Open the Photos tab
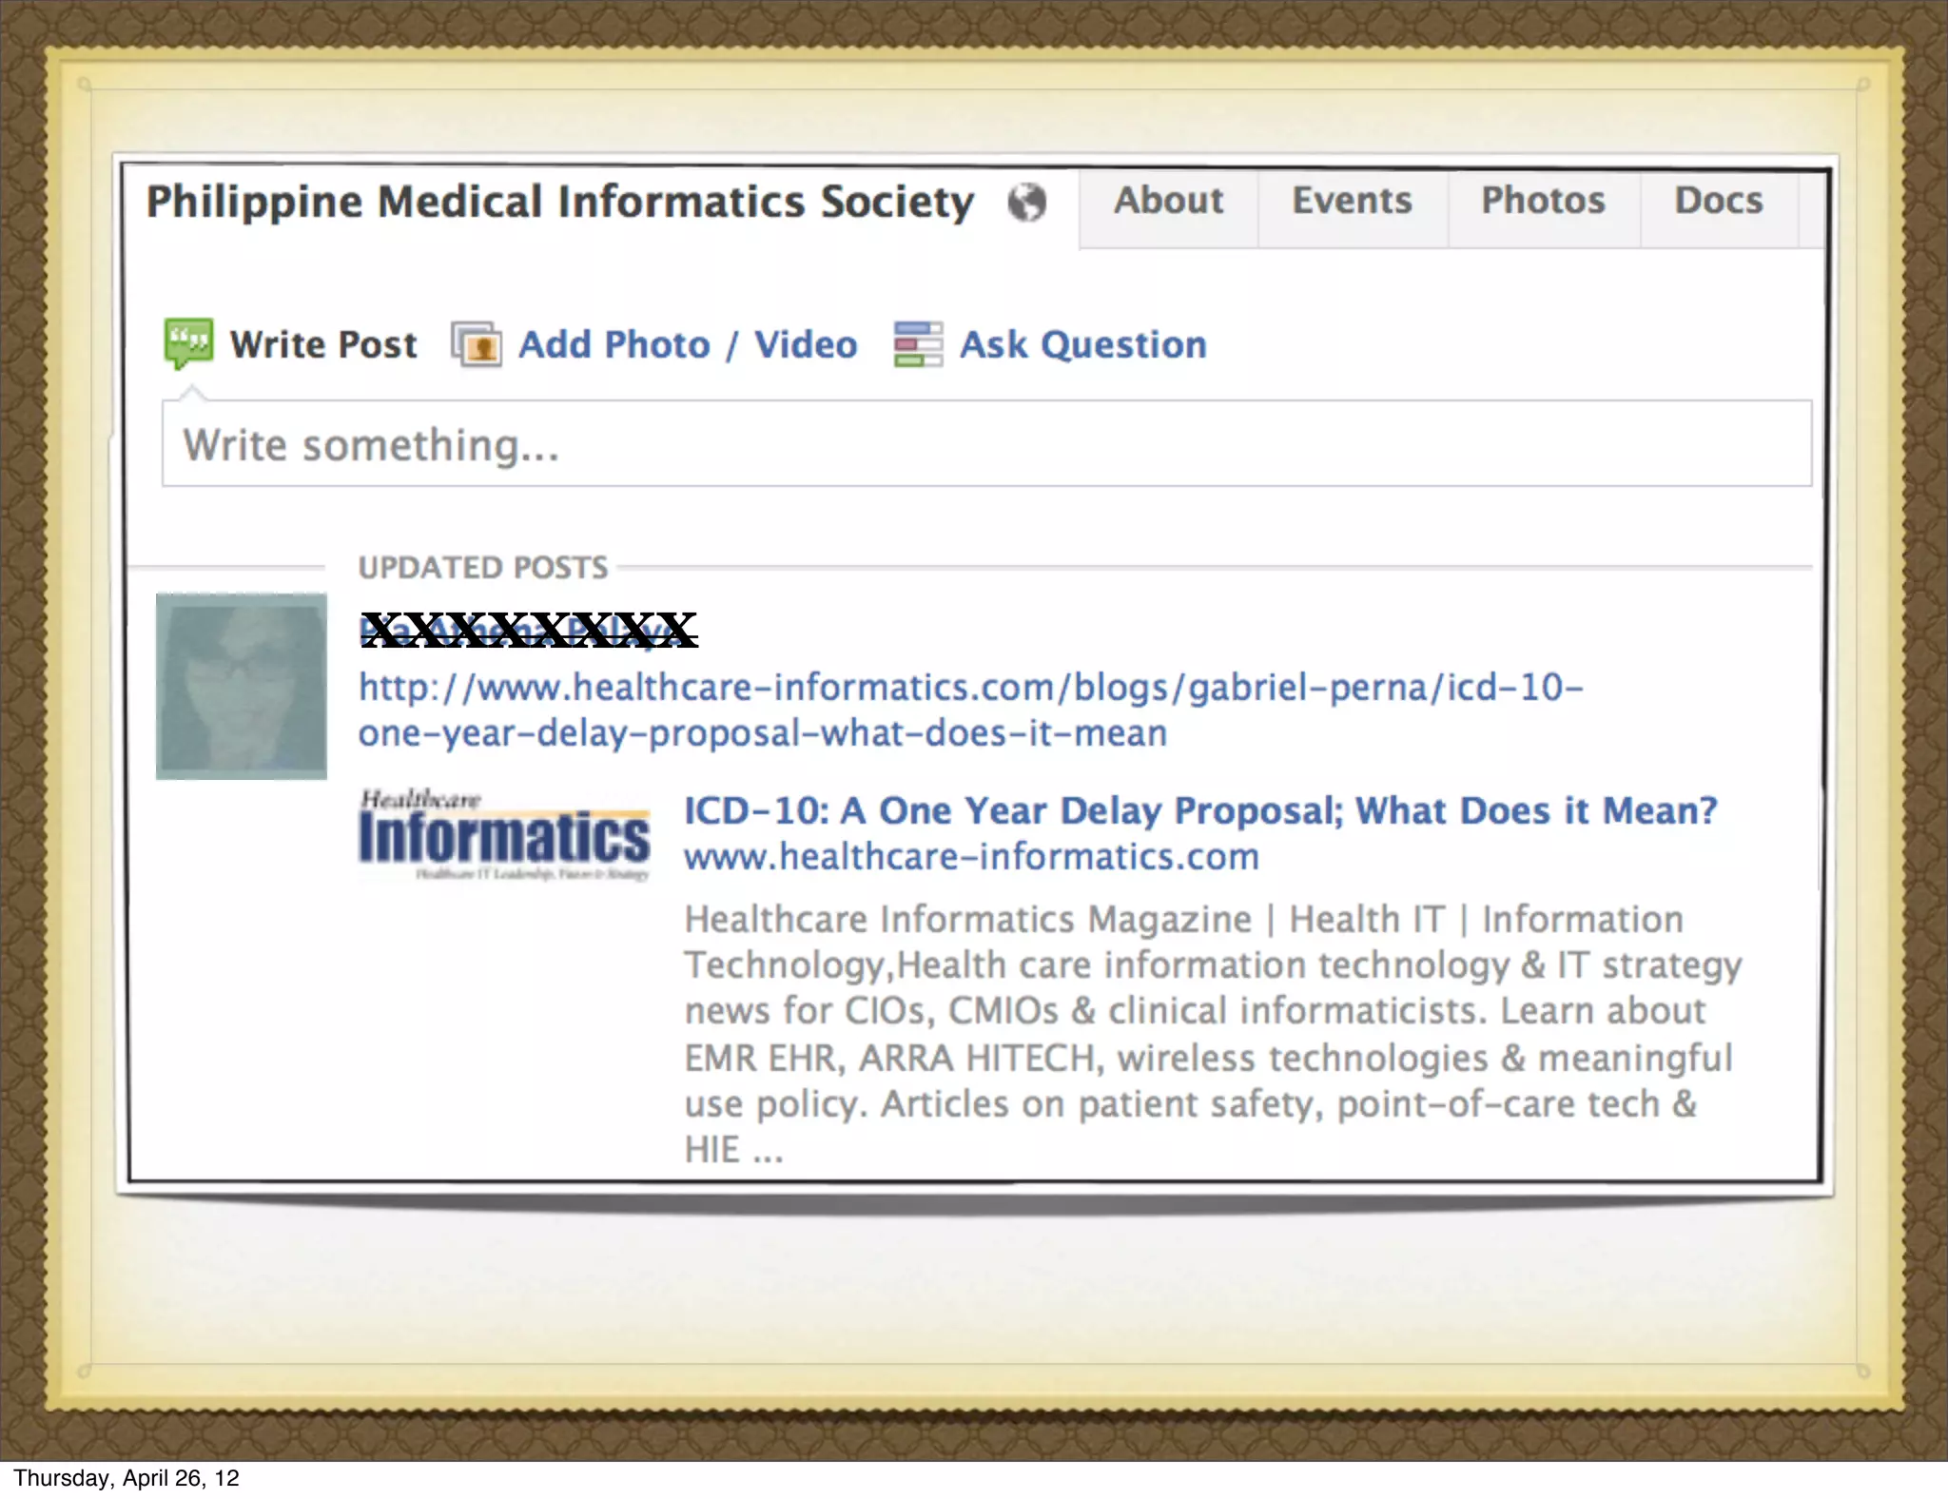This screenshot has height=1499, width=1948. tap(1543, 201)
